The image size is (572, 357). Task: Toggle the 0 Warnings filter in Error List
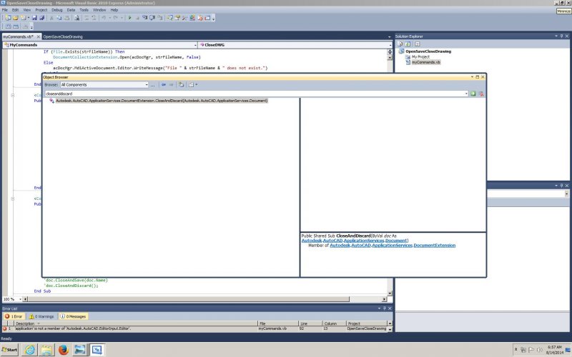pos(41,316)
